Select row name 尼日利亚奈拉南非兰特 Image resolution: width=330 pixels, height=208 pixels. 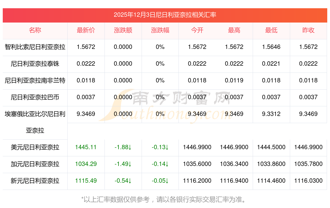tap(35, 81)
